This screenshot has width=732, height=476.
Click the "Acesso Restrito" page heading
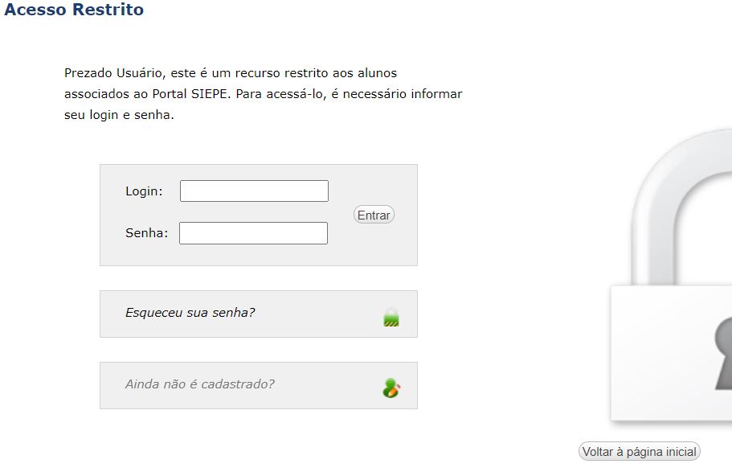(74, 10)
